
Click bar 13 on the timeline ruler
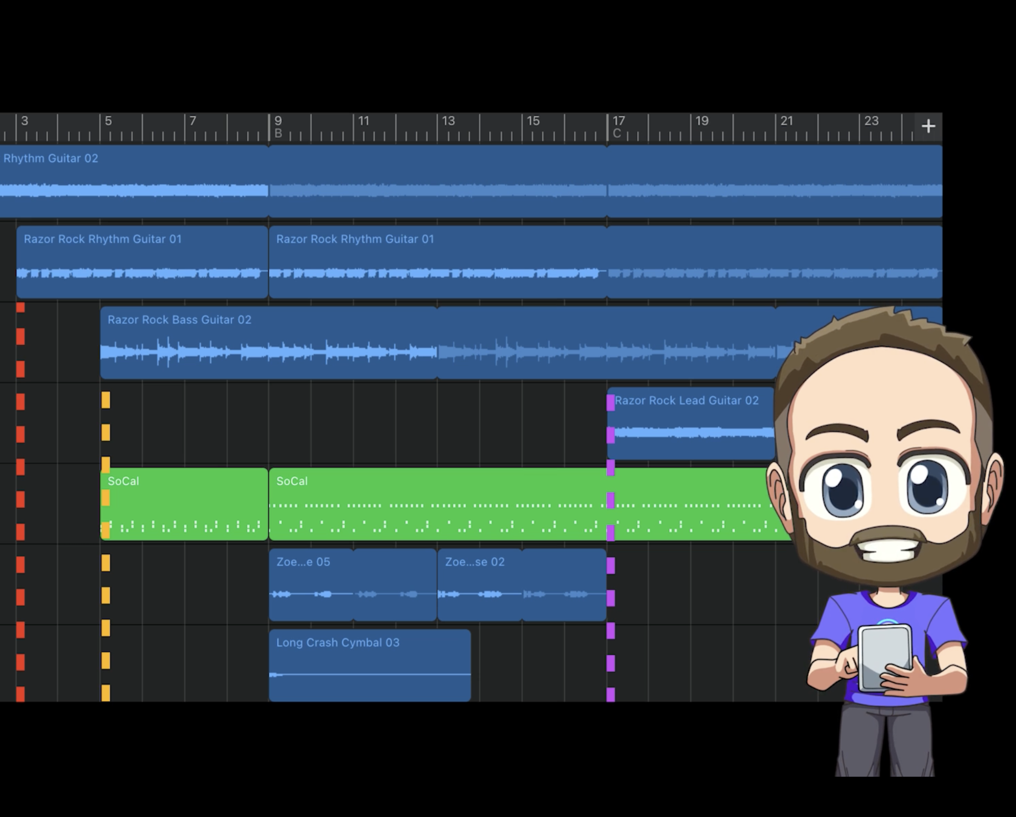[x=448, y=121]
